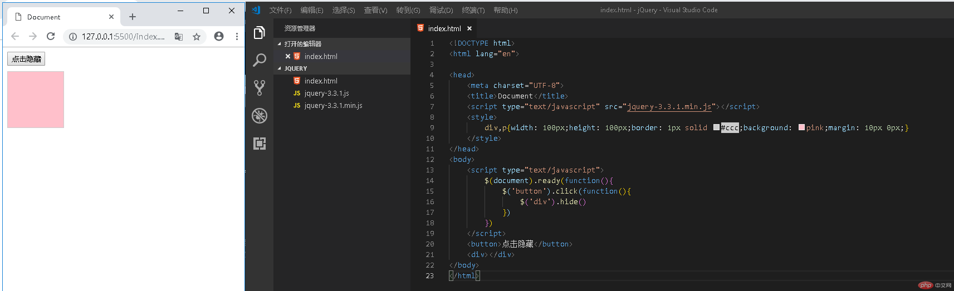Reload the browser page
The width and height of the screenshot is (954, 291).
pyautogui.click(x=51, y=36)
